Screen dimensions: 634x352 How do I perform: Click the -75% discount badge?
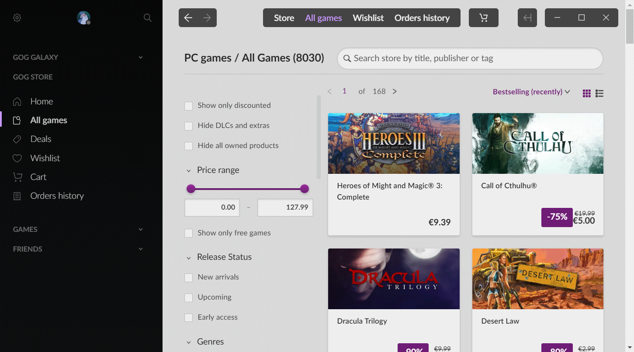(557, 217)
